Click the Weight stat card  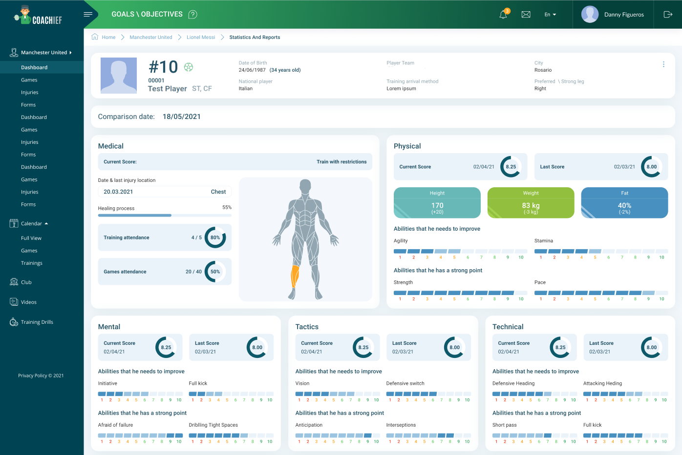(x=531, y=202)
